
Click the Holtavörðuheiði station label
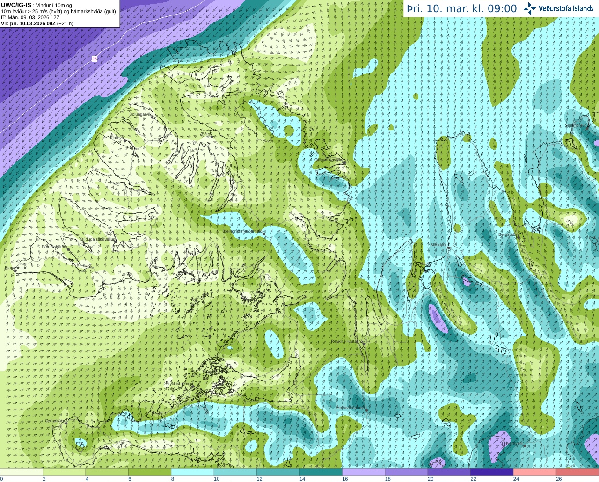click(351, 408)
